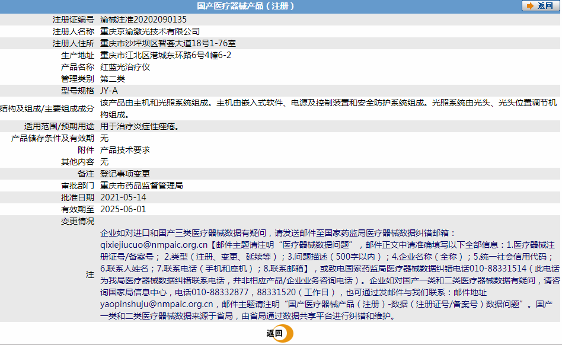Click the label 其他内容
This screenshot has width=562, height=345.
tap(78, 162)
